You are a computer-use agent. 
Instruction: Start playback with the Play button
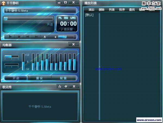(x=10, y=37)
